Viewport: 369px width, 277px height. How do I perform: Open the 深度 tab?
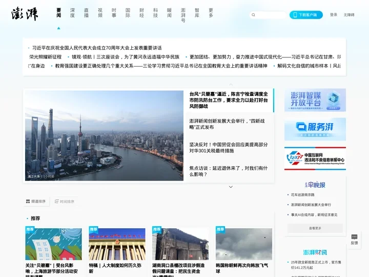click(x=72, y=13)
